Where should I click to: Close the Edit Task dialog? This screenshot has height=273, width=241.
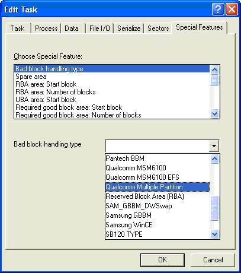click(x=232, y=9)
